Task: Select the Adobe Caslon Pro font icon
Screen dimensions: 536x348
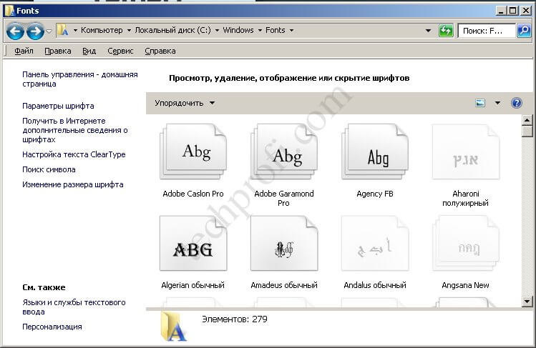Action: (193, 152)
